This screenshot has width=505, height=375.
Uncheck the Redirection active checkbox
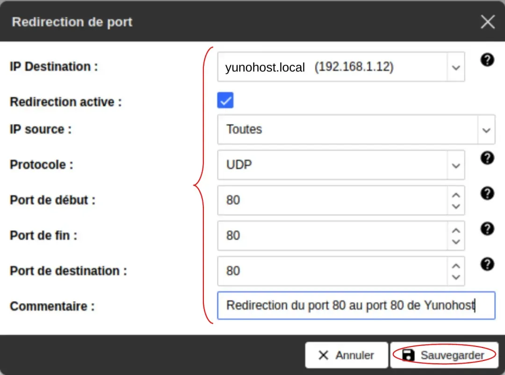click(225, 100)
